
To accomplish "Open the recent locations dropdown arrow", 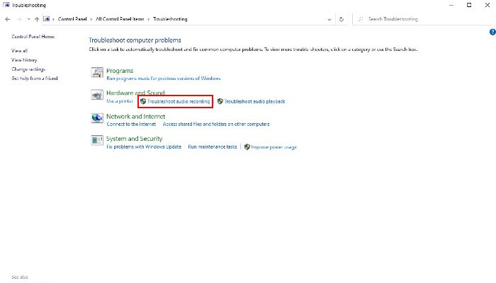I will [28, 19].
